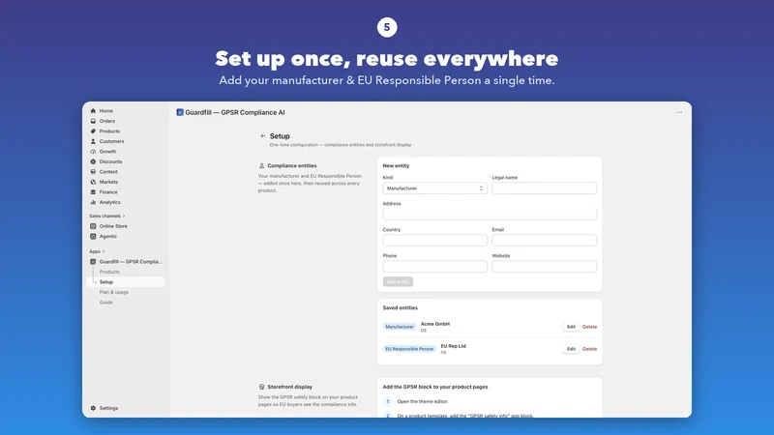Click the Website input field
The height and width of the screenshot is (435, 774).
(x=544, y=267)
